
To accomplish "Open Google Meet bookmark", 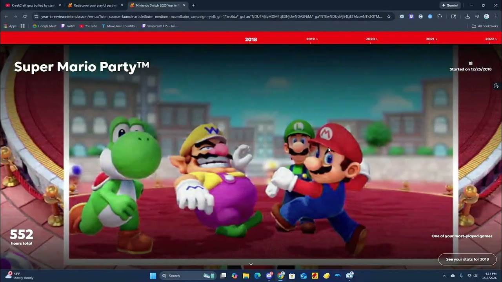I will pos(44,26).
